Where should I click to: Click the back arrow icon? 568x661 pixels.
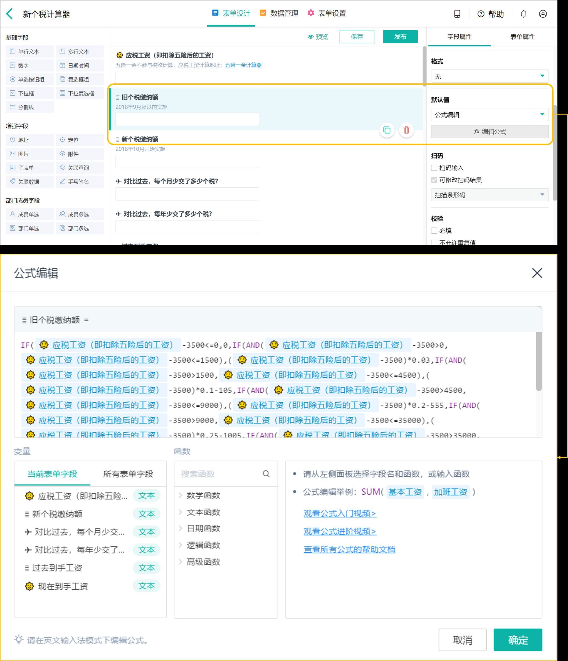point(9,14)
